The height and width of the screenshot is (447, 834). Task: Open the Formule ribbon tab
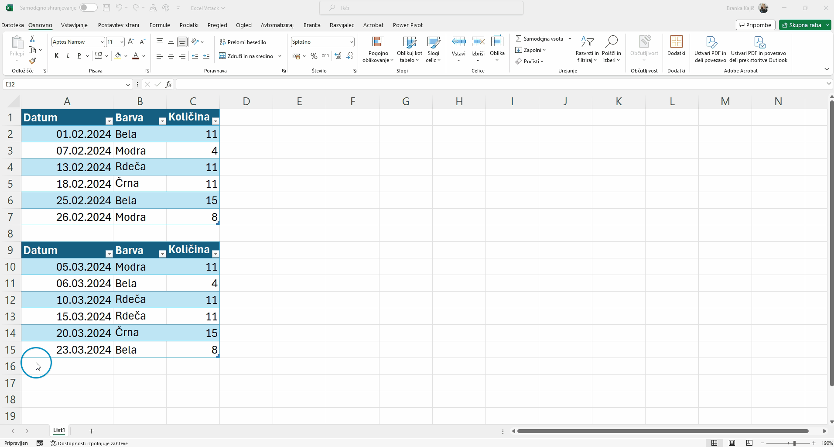160,25
